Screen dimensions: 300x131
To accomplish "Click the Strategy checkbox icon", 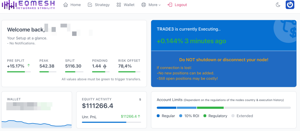I will pyautogui.click(x=90, y=5).
